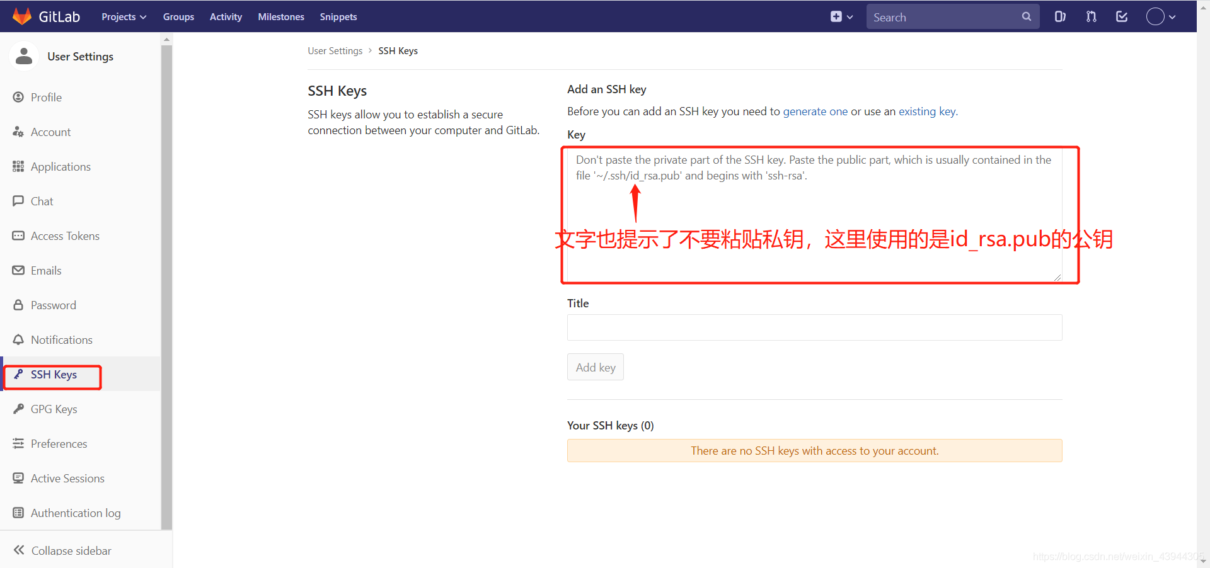Open the new item plus dropdown
Image resolution: width=1210 pixels, height=568 pixels.
(x=841, y=17)
